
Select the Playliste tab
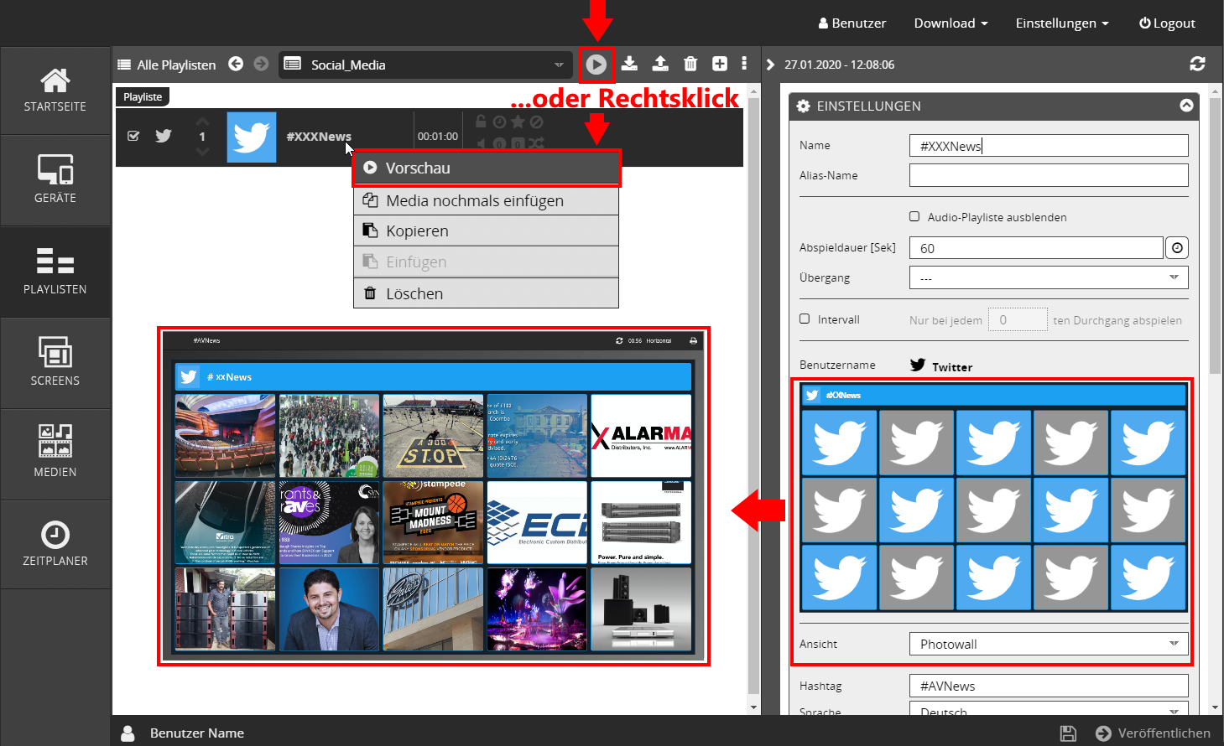coord(143,96)
